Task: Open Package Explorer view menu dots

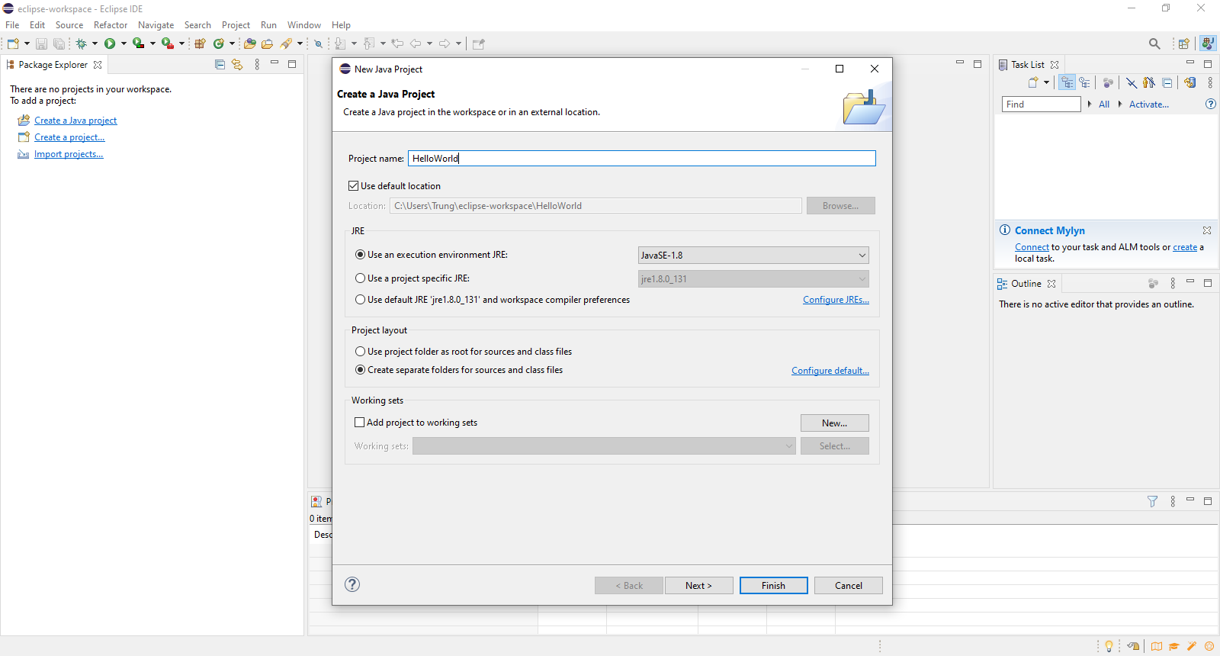Action: pos(257,65)
